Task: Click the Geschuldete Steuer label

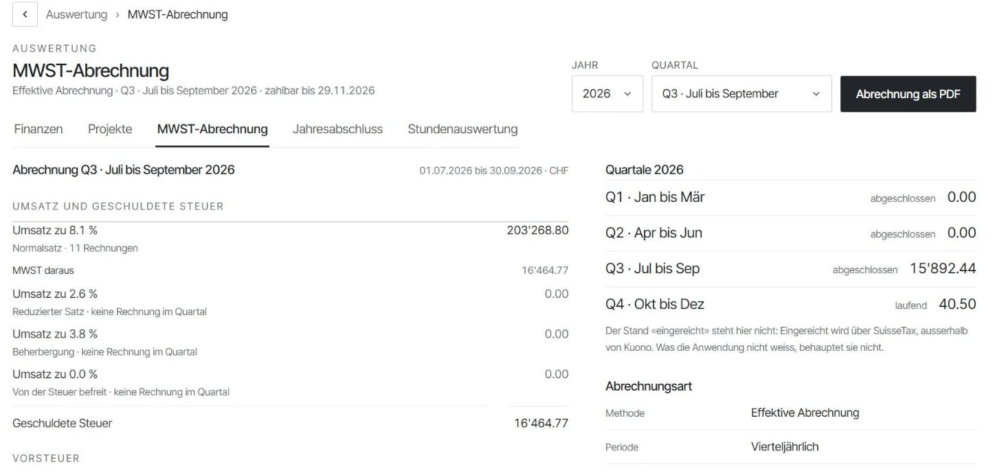Action: 63,424
